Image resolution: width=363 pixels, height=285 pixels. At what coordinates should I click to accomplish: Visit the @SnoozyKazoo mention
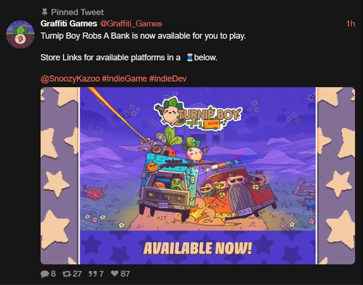click(x=70, y=79)
